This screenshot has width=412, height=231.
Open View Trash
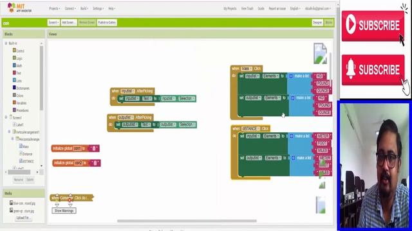pyautogui.click(x=247, y=8)
